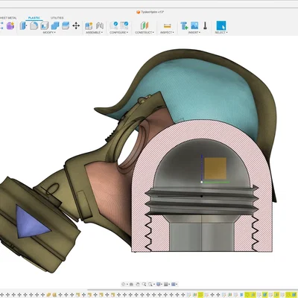
Task: Click the purple Create Form icon
Action: coord(10,25)
